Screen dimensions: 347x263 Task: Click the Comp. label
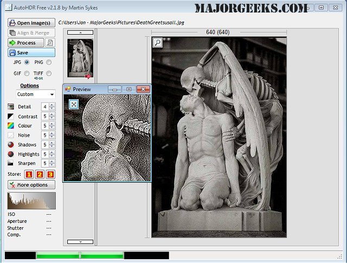point(14,235)
